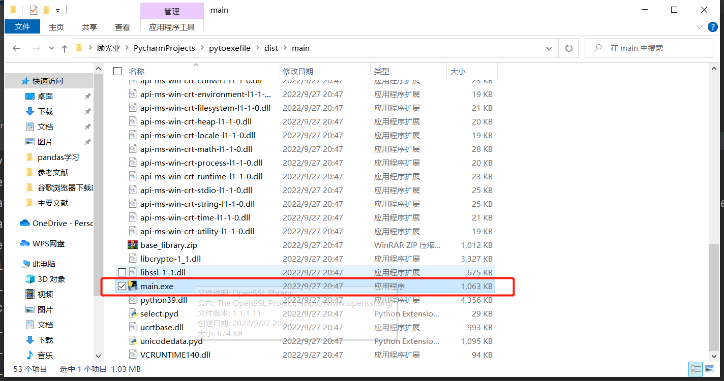Click the 桌面 quick access icon
The height and width of the screenshot is (381, 724).
pos(30,96)
